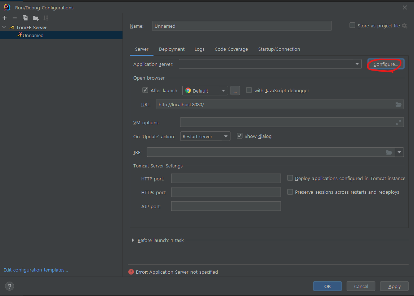Create a new folder via the folder icon
Image resolution: width=414 pixels, height=296 pixels.
[x=36, y=18]
